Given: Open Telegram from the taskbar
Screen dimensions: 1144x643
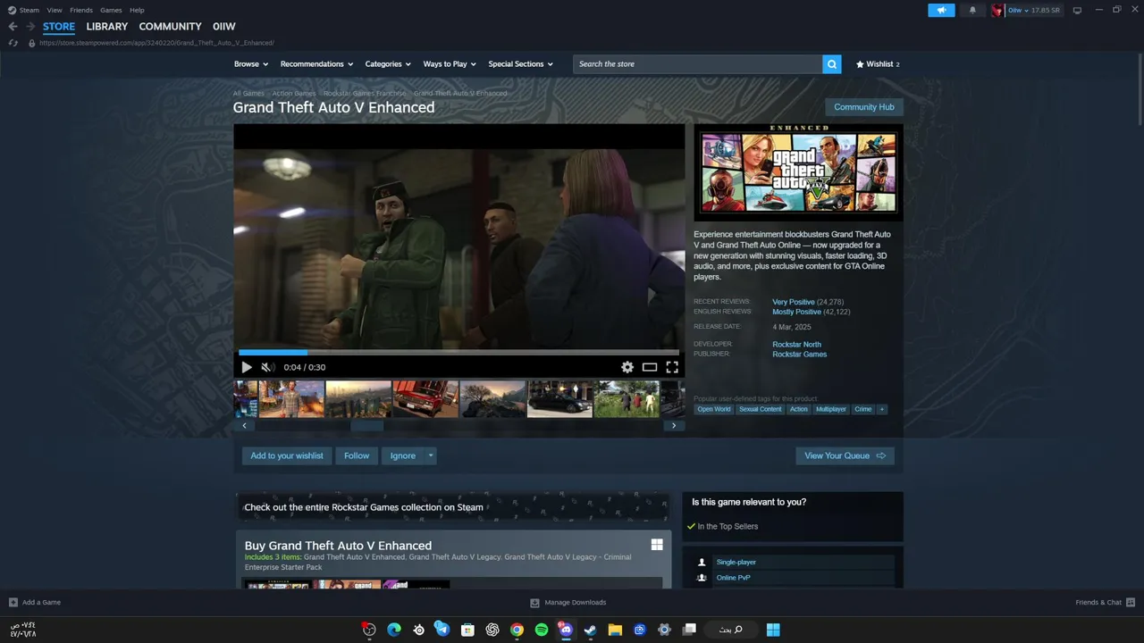Looking at the screenshot, I should [442, 630].
